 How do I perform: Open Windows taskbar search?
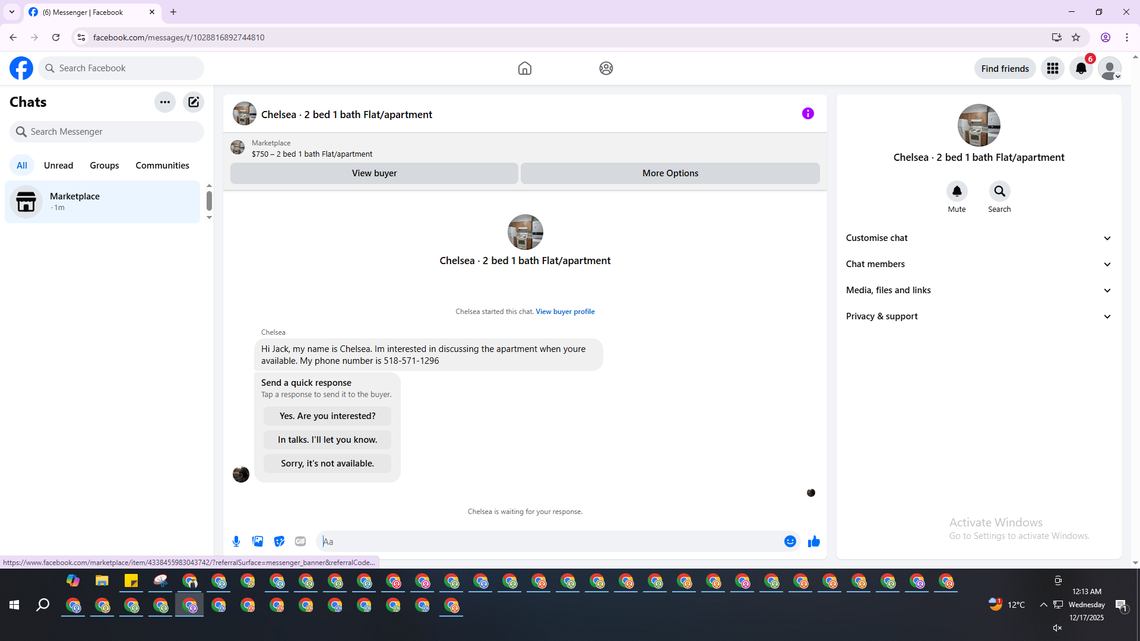pyautogui.click(x=43, y=605)
